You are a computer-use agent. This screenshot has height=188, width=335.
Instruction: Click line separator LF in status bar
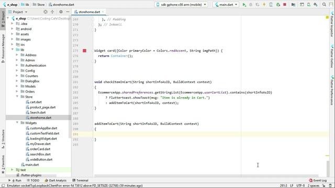(x=292, y=186)
